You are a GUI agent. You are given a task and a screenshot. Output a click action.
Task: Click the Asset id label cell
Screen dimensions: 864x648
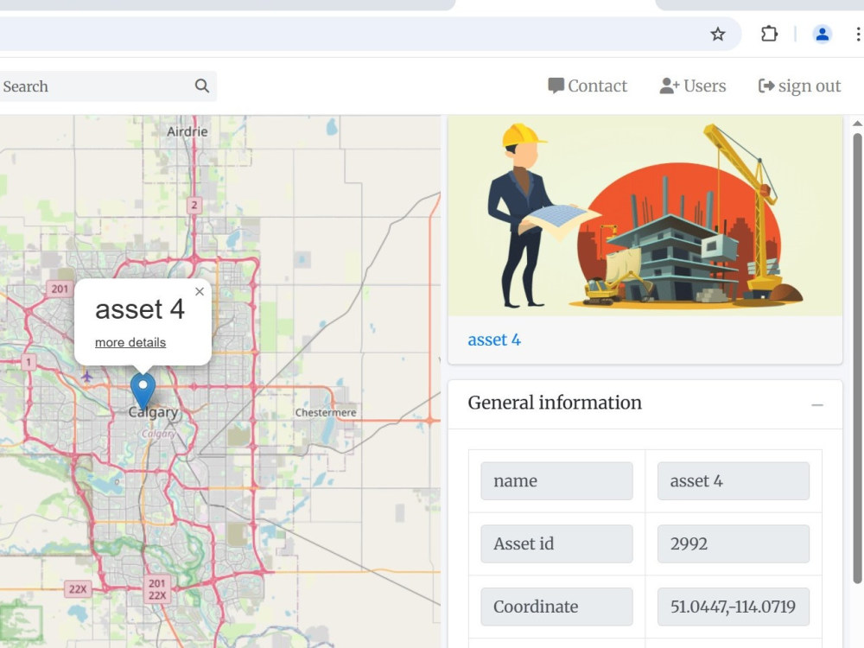pos(556,543)
